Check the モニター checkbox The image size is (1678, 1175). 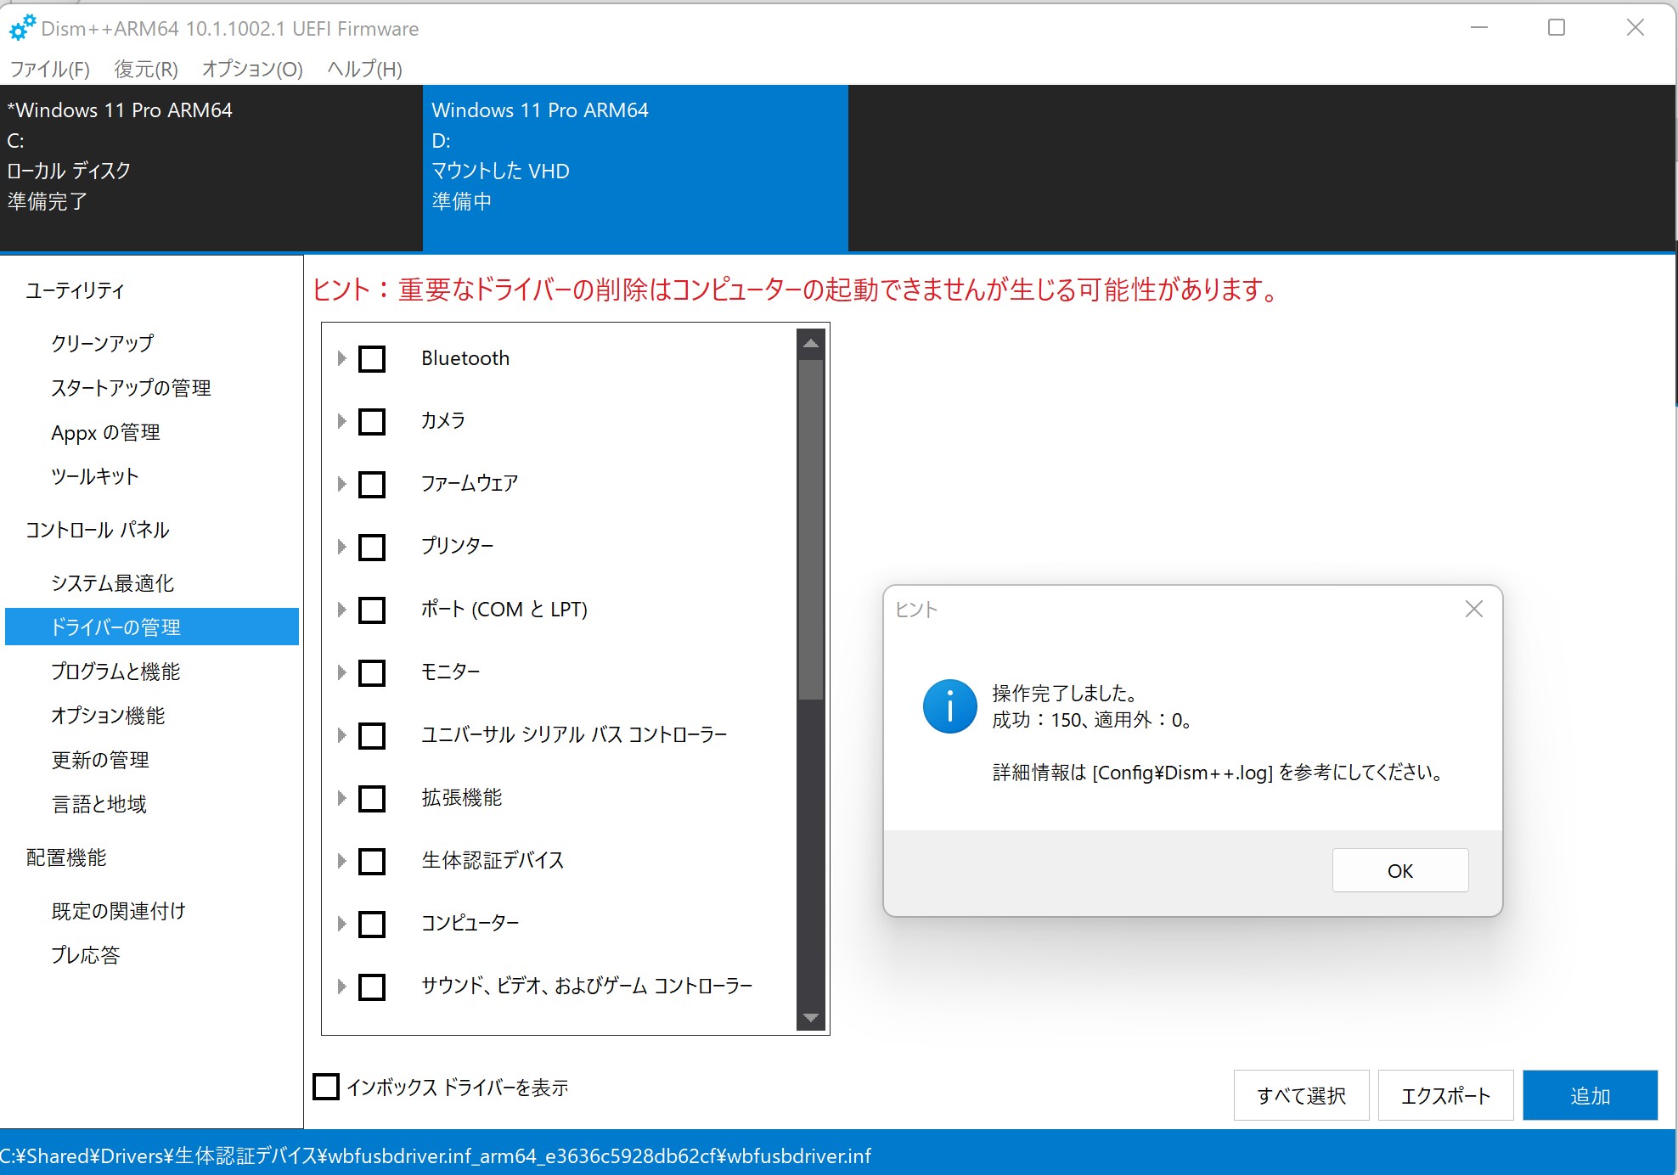click(372, 672)
